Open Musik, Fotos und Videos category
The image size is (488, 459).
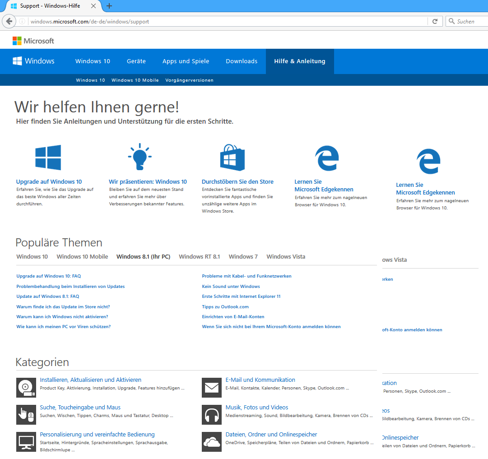[257, 408]
